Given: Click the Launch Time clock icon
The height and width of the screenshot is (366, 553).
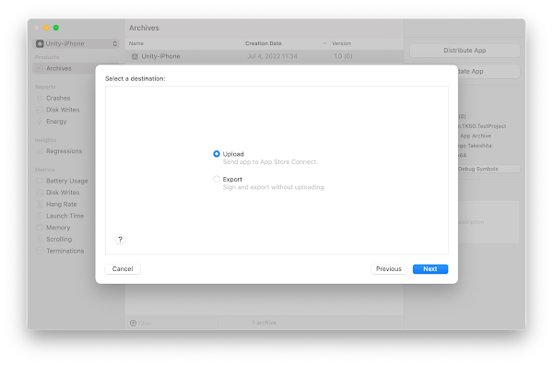Looking at the screenshot, I should point(40,216).
